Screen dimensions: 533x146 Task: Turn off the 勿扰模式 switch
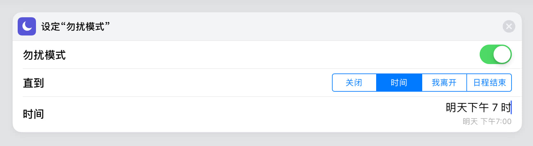point(495,54)
